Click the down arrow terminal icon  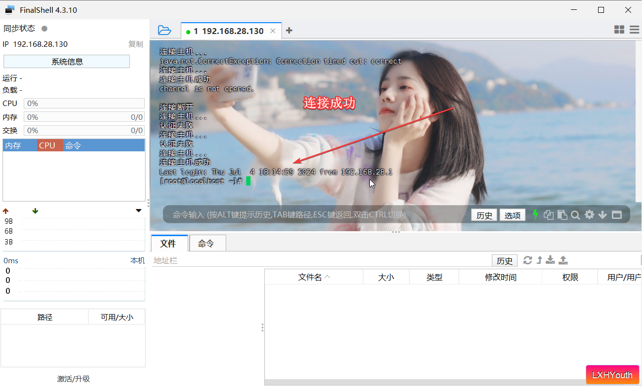(602, 215)
